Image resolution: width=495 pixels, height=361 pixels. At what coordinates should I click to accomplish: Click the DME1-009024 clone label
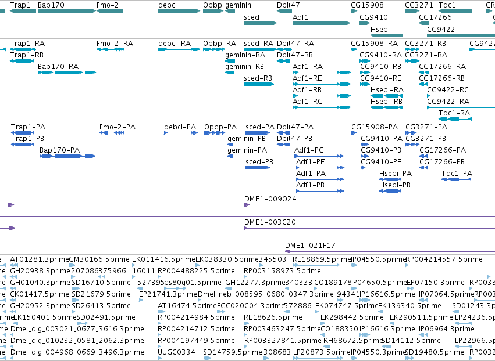pyautogui.click(x=270, y=199)
